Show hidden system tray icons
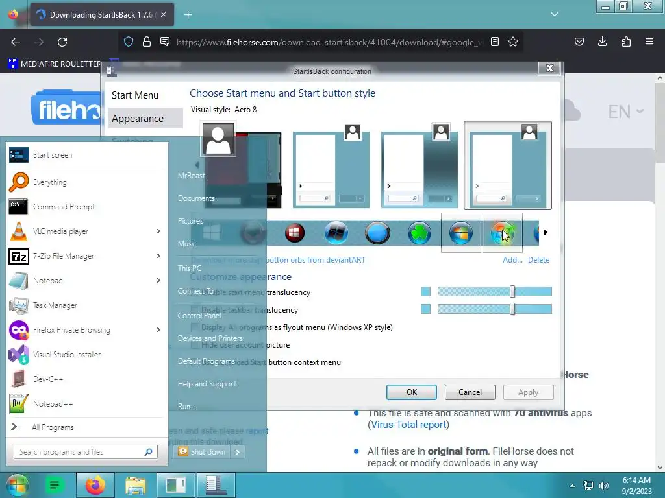Viewport: 665px width, 498px height. coord(573,486)
